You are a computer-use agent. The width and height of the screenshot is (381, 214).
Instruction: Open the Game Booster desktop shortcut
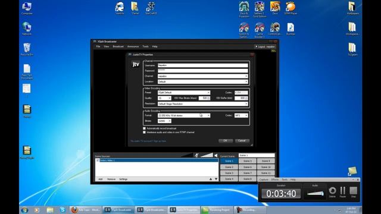[x=260, y=30]
